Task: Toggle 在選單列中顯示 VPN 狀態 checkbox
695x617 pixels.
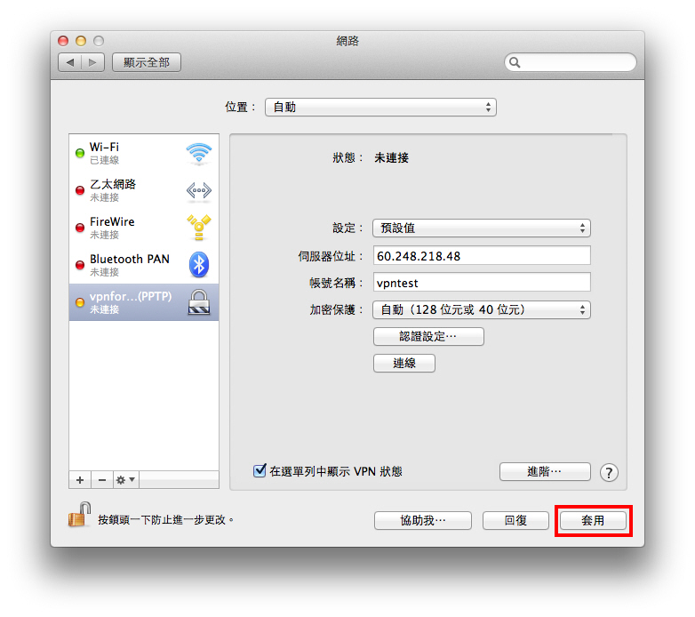Action: 260,470
